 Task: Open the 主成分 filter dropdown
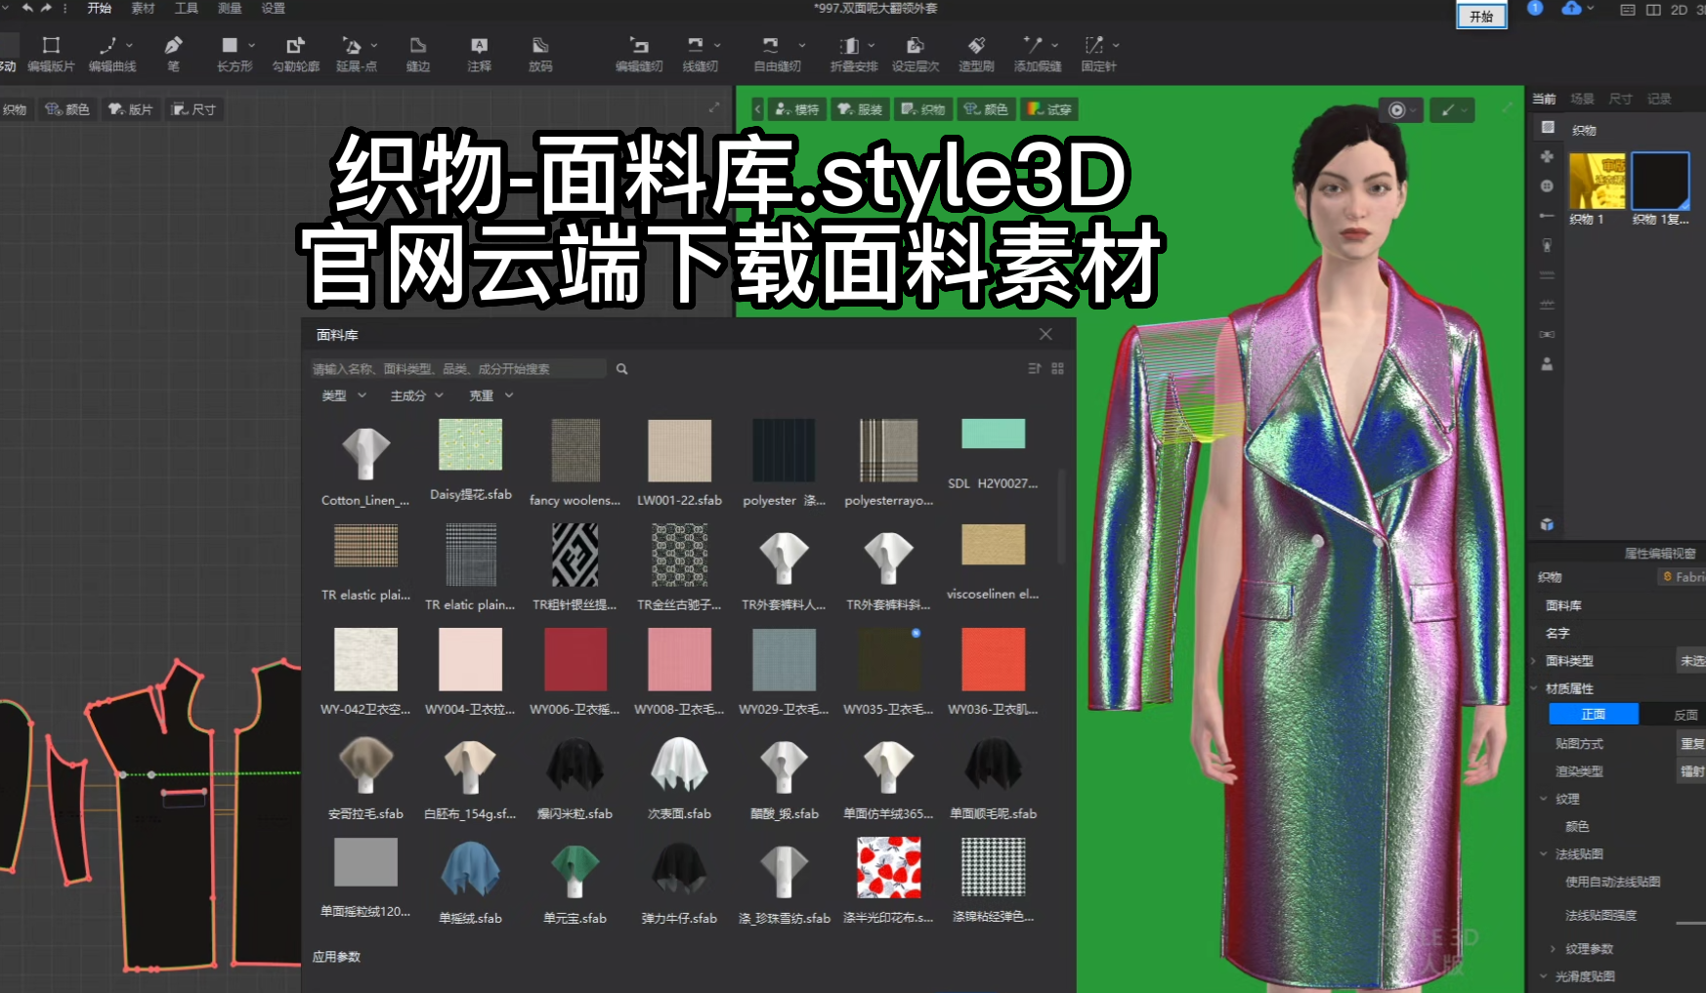[x=417, y=395]
